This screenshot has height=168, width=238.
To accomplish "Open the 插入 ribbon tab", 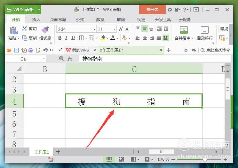I will coord(36,20).
